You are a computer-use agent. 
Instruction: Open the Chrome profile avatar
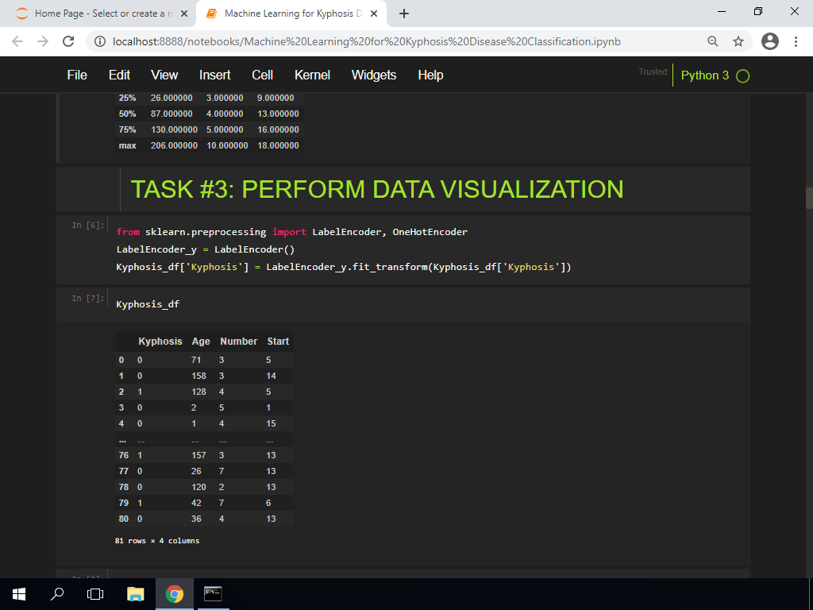click(x=769, y=41)
